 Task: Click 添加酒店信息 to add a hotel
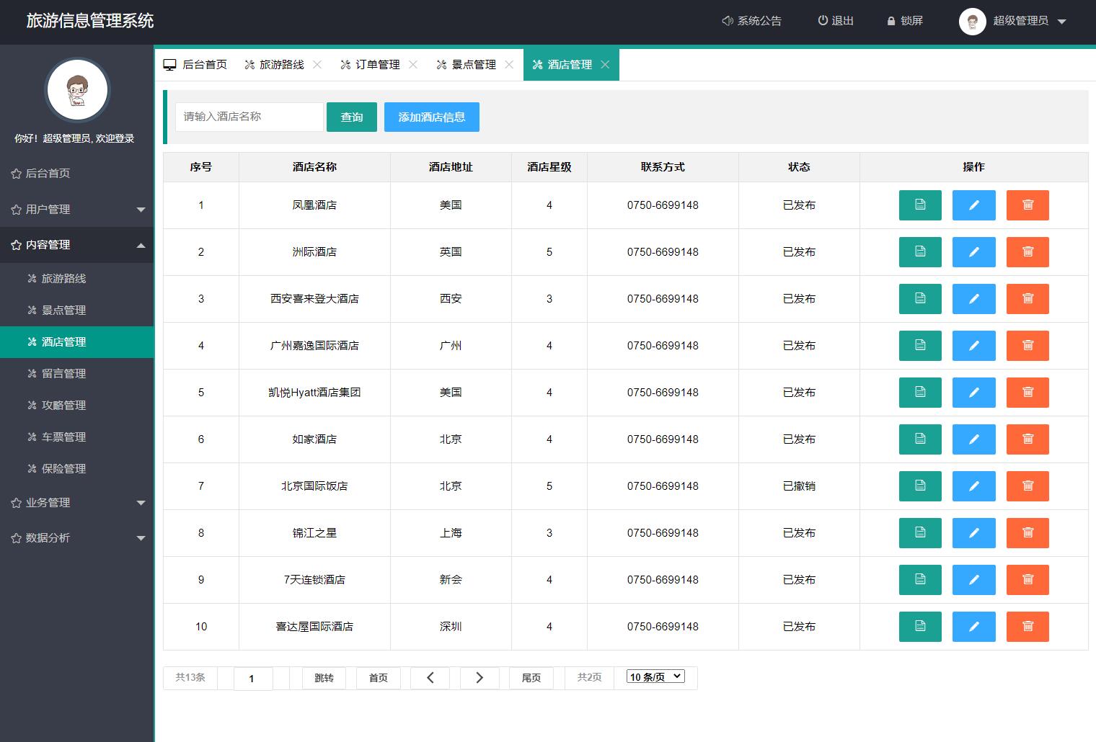click(431, 117)
